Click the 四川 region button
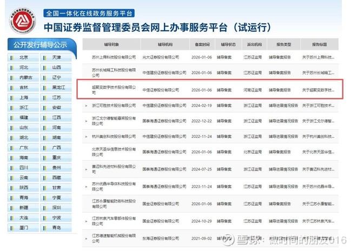Image resolution: width=357 pixels, height=251 pixels. pos(23,168)
